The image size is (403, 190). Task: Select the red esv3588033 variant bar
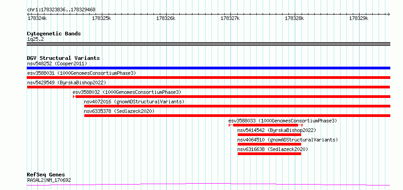click(265, 125)
